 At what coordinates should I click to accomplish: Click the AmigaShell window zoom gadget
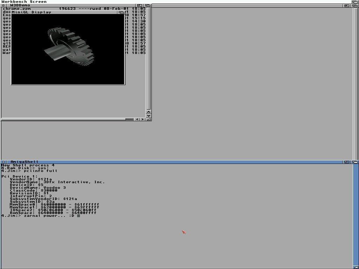[347, 162]
